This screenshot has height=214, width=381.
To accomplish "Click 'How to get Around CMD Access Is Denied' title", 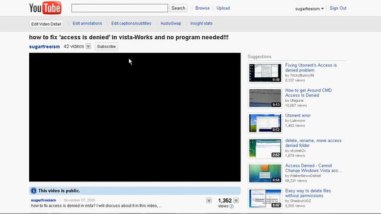I will pyautogui.click(x=308, y=93).
